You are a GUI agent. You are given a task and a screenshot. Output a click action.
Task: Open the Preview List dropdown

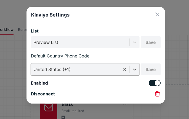coord(80,42)
